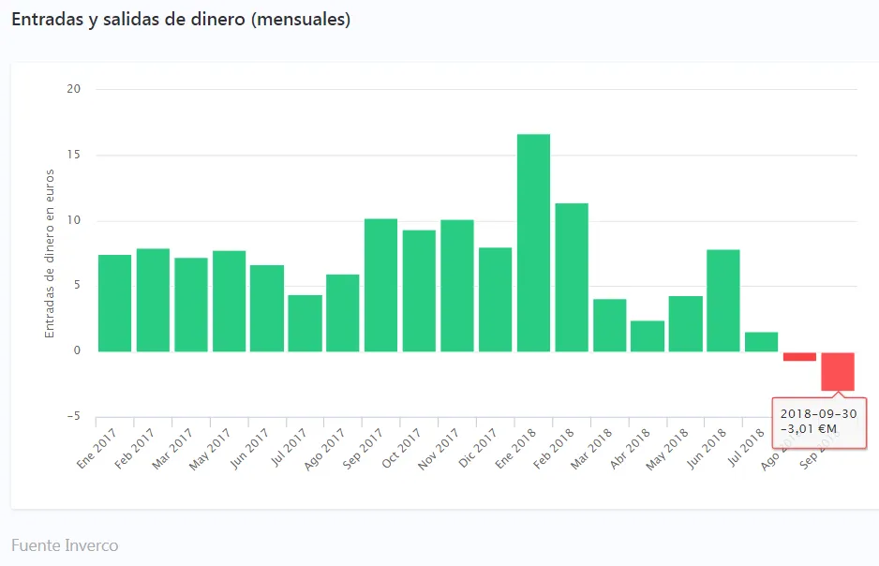Click the tooltip showing -3,01 €M
The width and height of the screenshot is (879, 566).
(x=818, y=422)
